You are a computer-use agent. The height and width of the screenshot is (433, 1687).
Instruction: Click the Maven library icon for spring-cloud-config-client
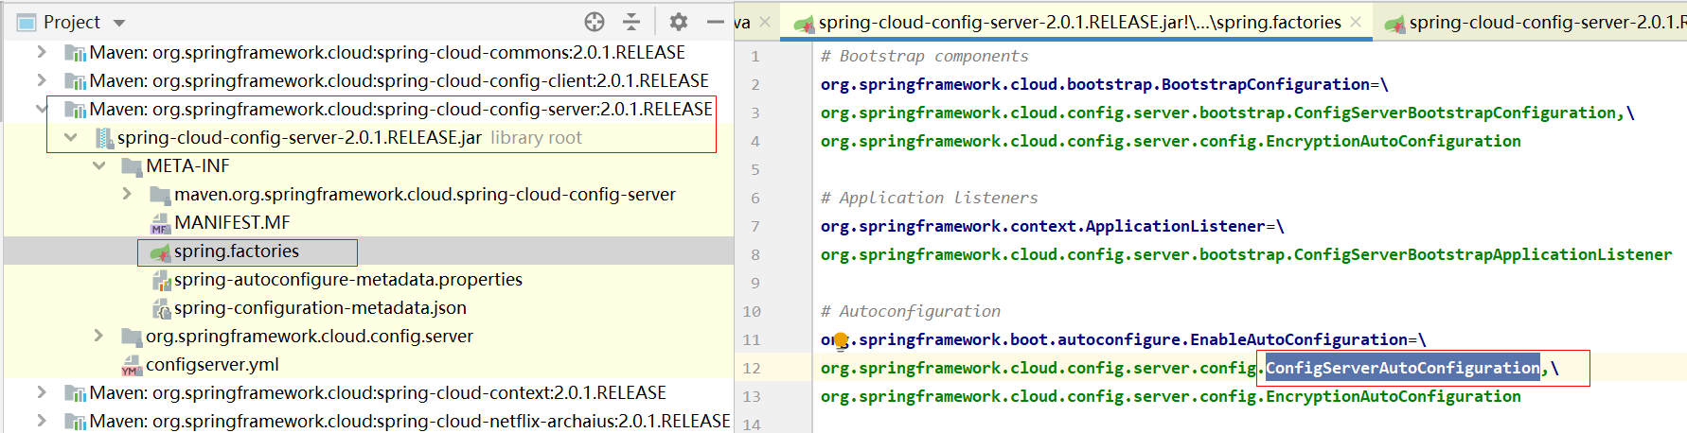75,81
